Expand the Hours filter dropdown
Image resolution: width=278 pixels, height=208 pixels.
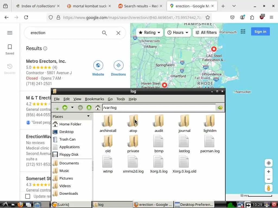[178, 32]
